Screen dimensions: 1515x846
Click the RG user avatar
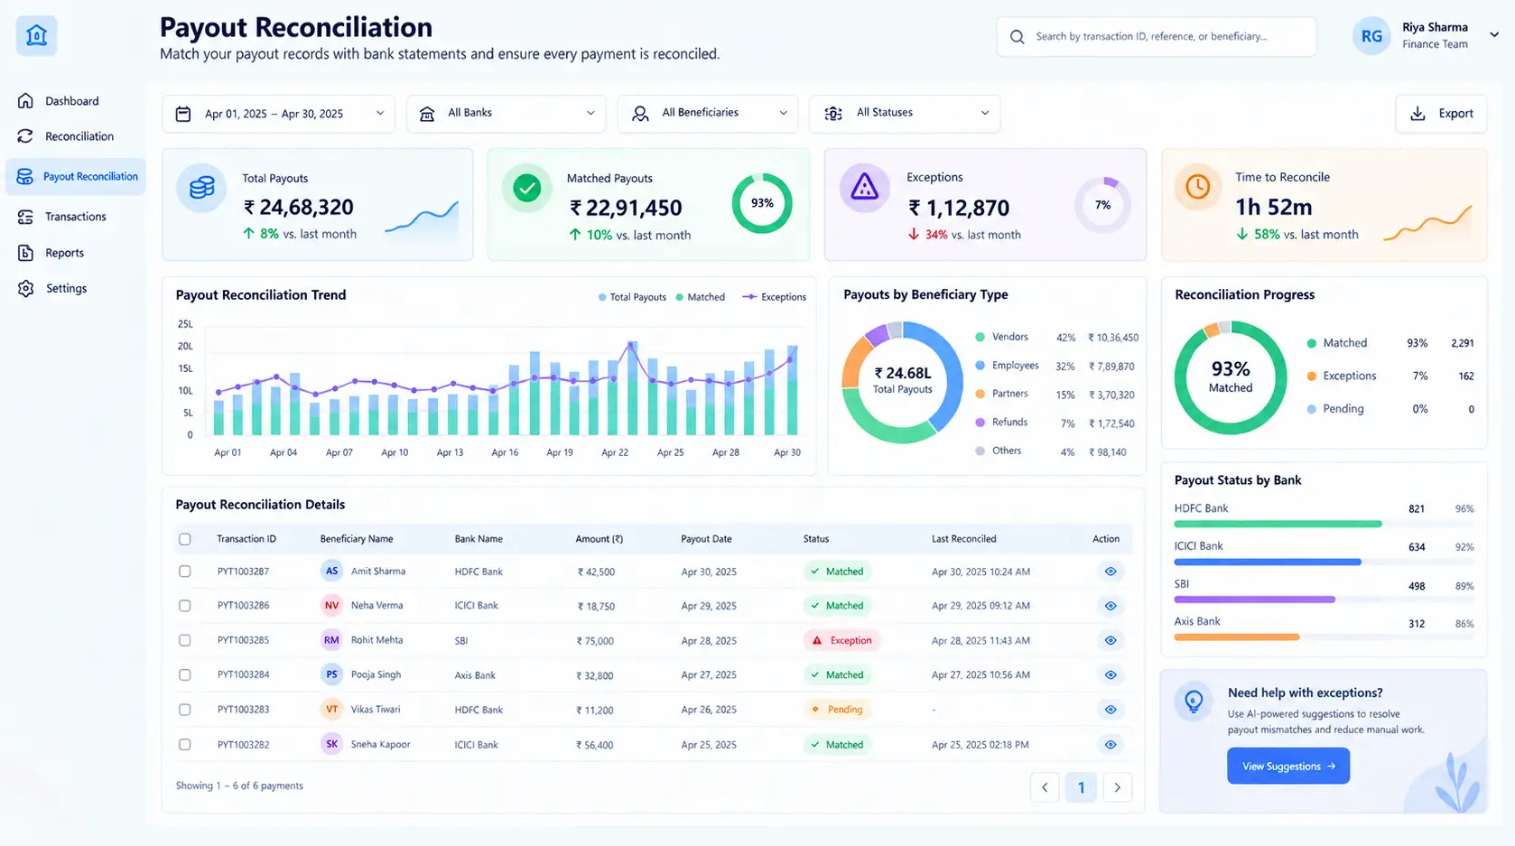pos(1371,36)
